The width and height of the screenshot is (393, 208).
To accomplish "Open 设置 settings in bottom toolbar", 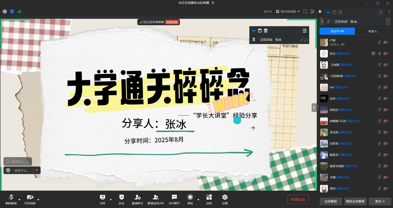I will [225, 197].
